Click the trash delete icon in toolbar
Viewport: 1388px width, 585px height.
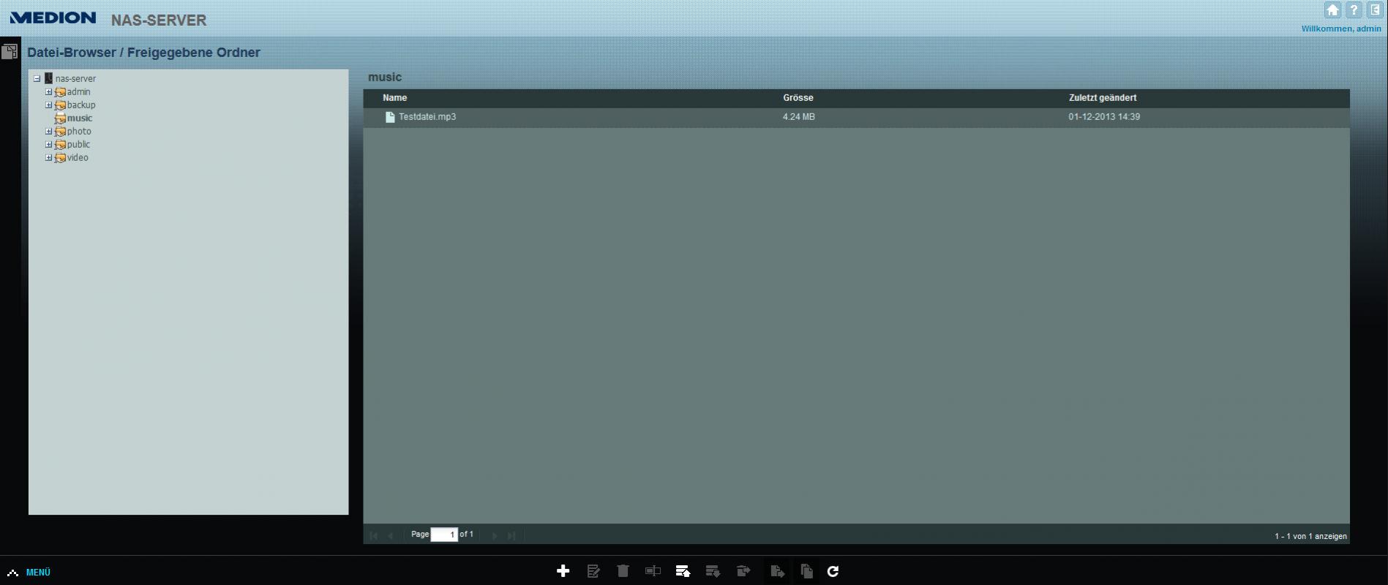click(623, 571)
